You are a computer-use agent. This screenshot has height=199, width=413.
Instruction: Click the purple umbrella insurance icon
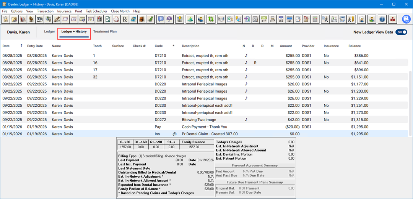(169, 19)
